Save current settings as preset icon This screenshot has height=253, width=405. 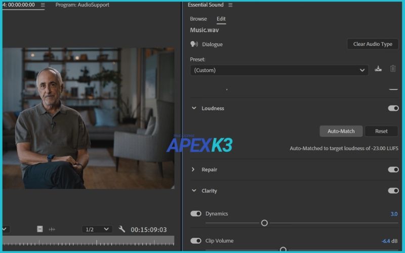tap(378, 69)
